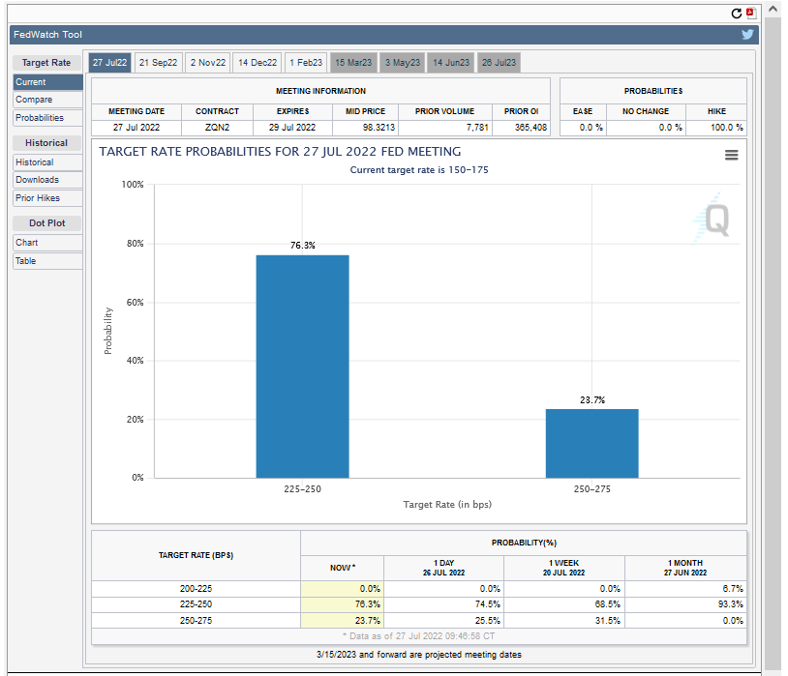
Task: Open the Historical sidebar item
Action: (x=47, y=162)
